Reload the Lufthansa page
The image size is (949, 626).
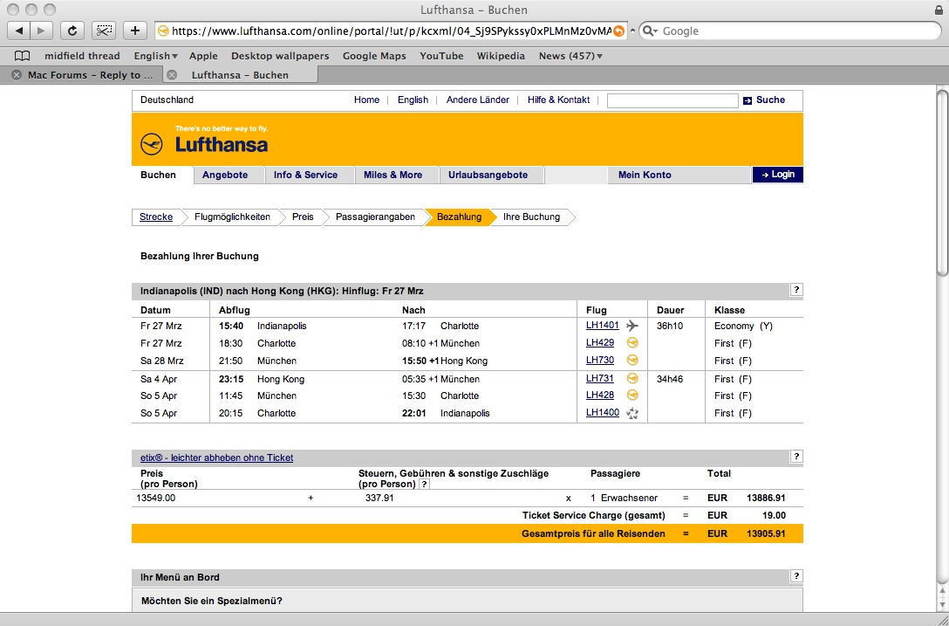pyautogui.click(x=72, y=31)
